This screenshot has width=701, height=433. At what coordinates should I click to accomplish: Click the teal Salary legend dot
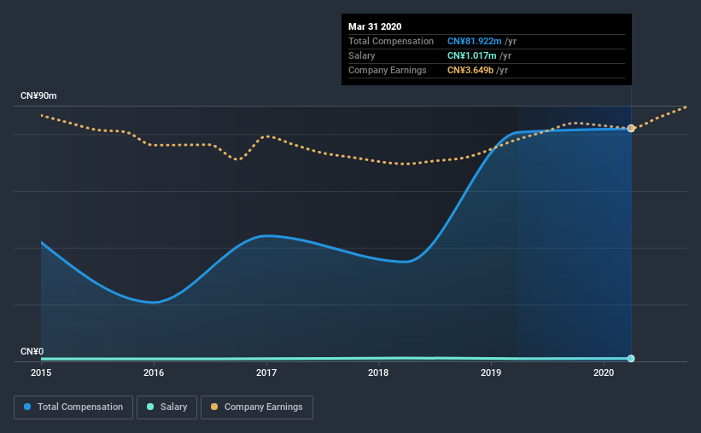pos(150,407)
